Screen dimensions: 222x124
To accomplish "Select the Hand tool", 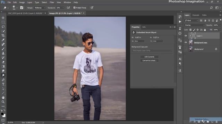I will click(3, 97).
